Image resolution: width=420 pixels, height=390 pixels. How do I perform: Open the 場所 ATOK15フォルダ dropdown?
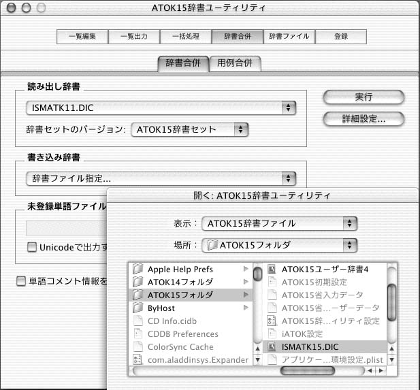[279, 245]
